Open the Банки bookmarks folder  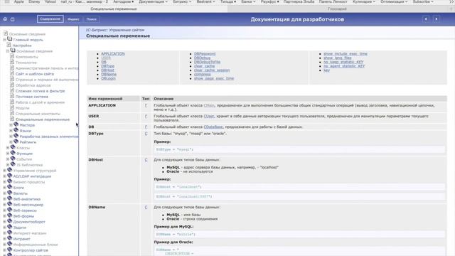point(248,1)
